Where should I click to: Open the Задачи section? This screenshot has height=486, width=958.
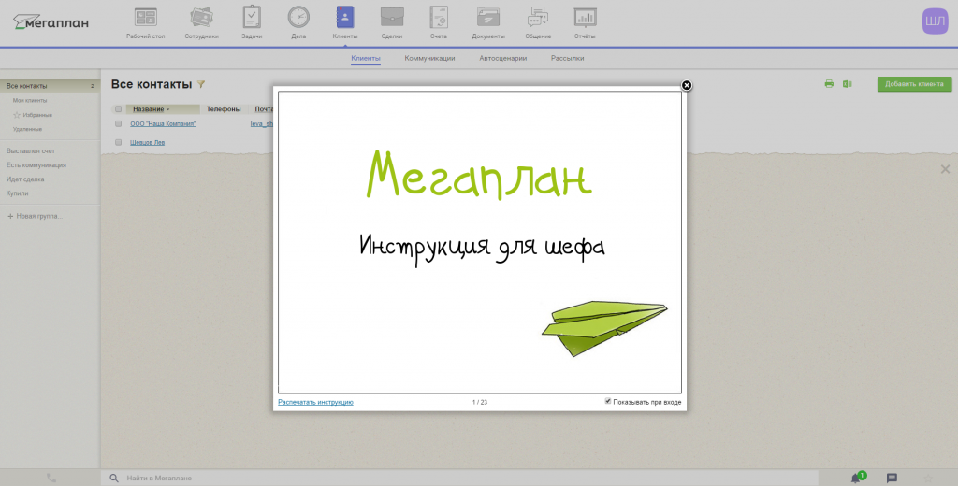(252, 23)
